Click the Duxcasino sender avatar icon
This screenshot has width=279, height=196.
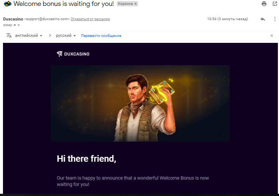[x=7, y=4]
